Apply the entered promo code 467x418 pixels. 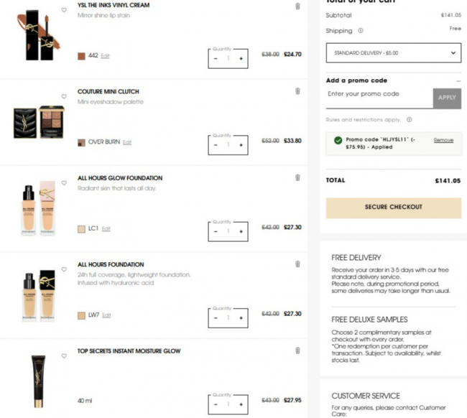click(x=447, y=98)
